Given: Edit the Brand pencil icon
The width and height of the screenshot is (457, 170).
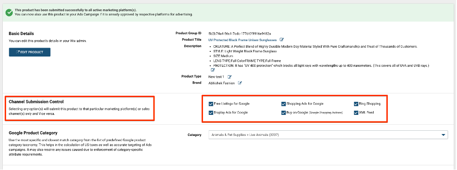Looking at the screenshot, I should point(240,83).
